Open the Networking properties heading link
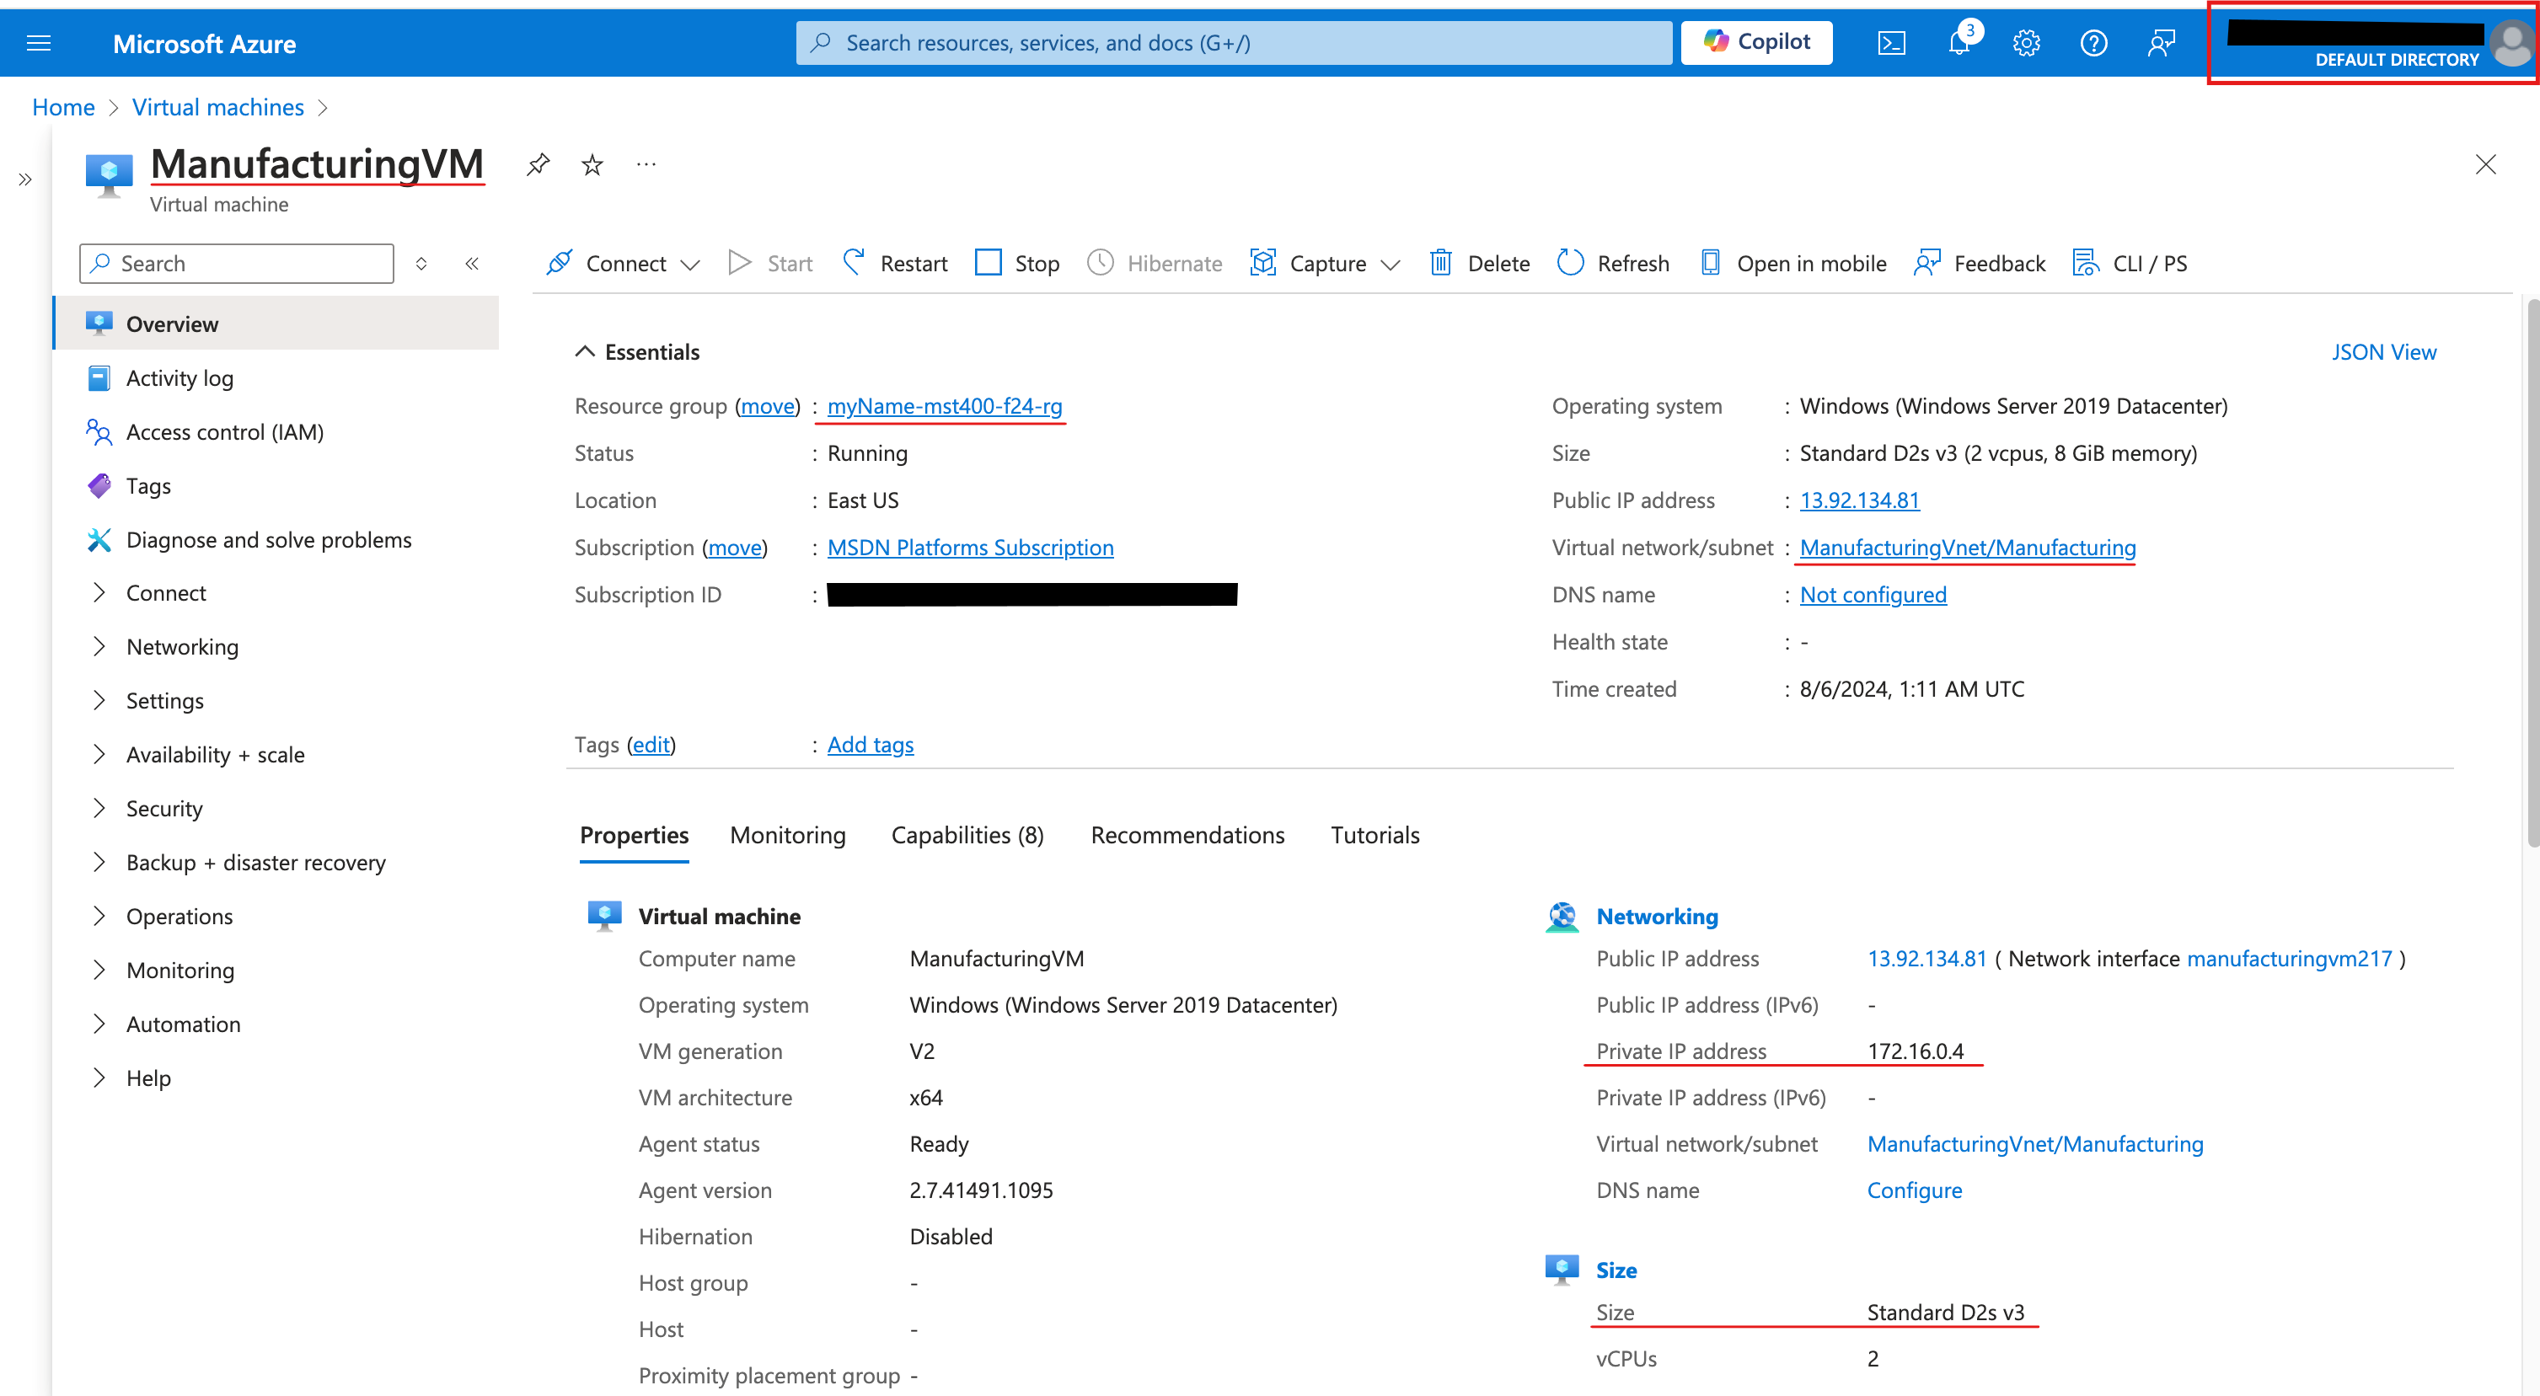The image size is (2540, 1396). (x=1657, y=916)
